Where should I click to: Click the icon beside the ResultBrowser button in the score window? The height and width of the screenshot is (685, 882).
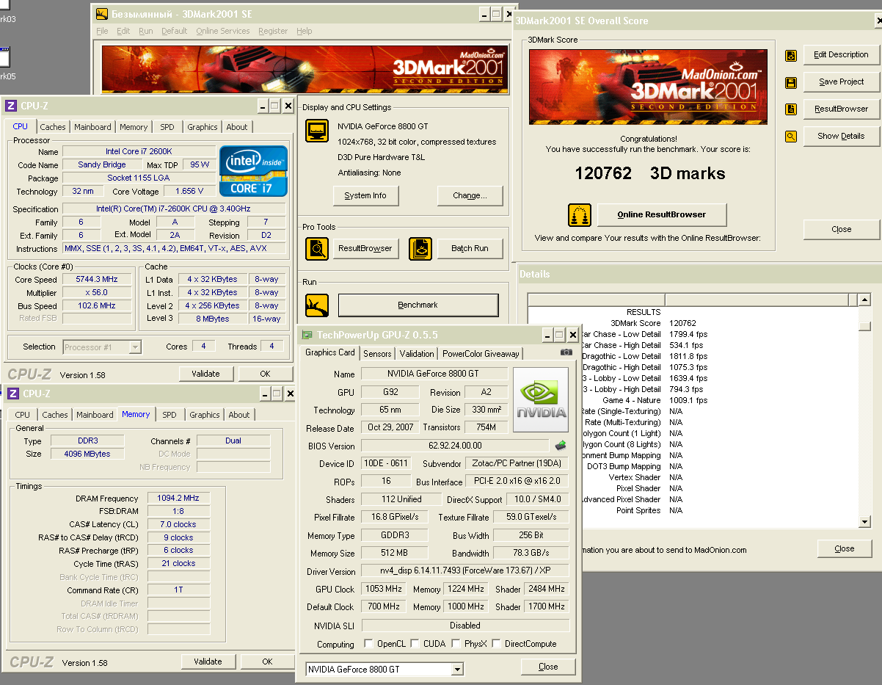click(791, 109)
